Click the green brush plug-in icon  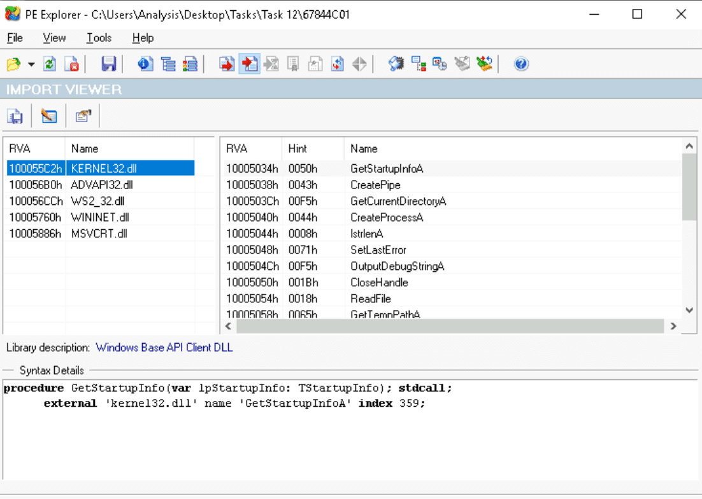pyautogui.click(x=484, y=64)
